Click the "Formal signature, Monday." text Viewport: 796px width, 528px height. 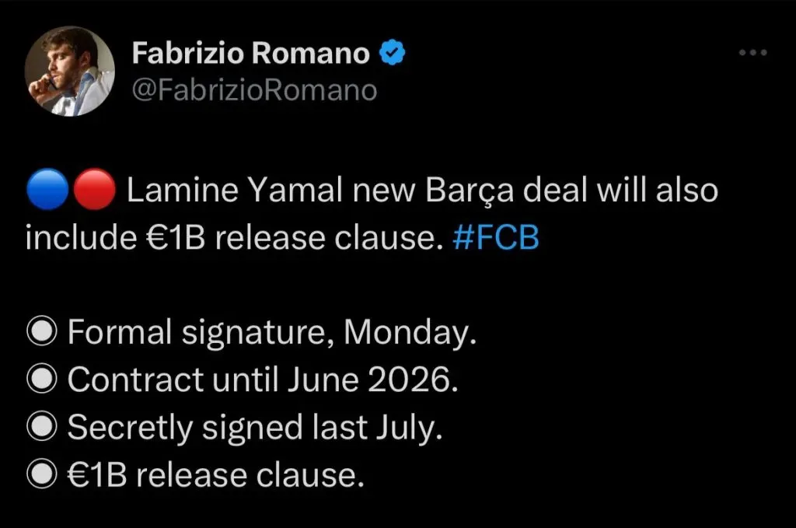pyautogui.click(x=272, y=334)
